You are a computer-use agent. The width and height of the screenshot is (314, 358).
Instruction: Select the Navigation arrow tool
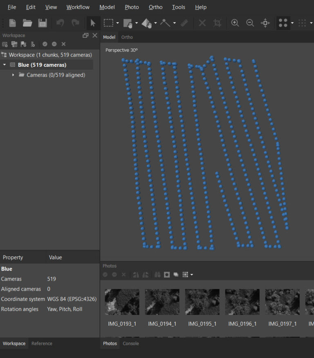(x=93, y=23)
